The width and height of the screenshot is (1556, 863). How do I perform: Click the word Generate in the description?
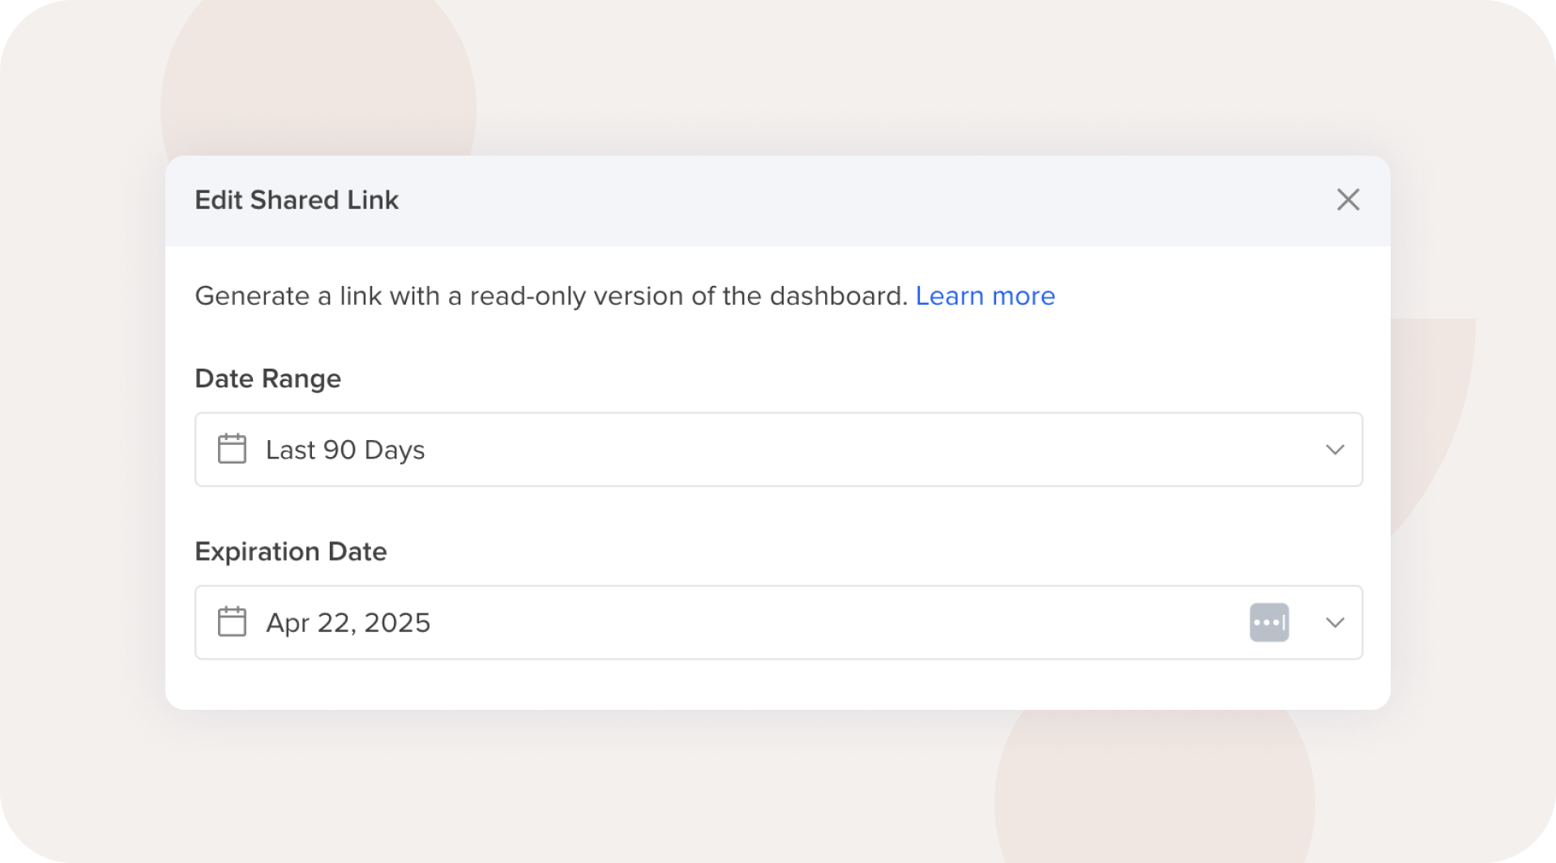252,296
